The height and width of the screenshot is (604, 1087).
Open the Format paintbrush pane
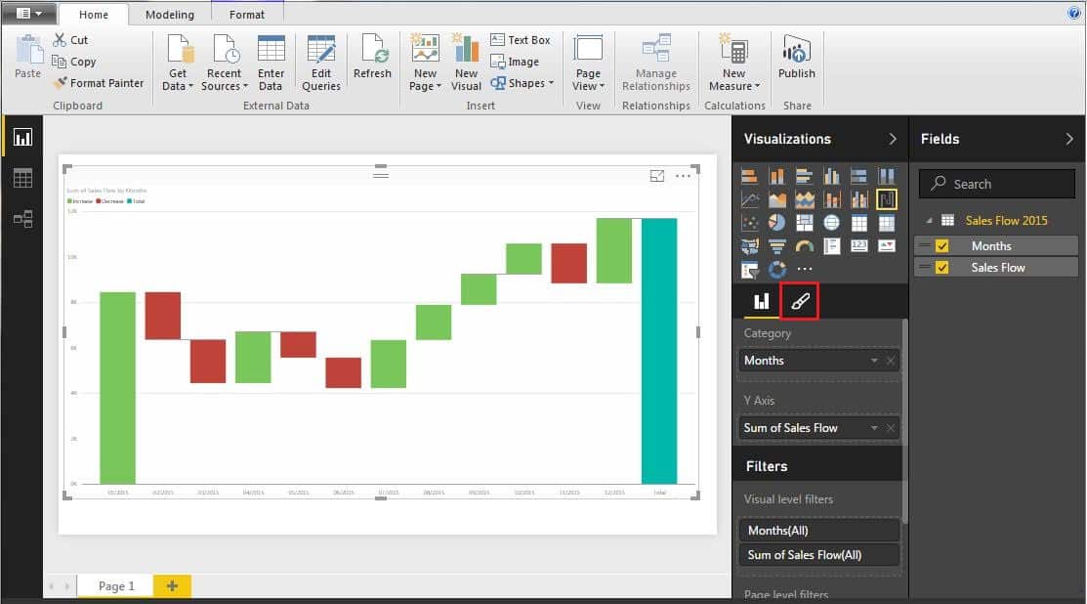click(800, 303)
